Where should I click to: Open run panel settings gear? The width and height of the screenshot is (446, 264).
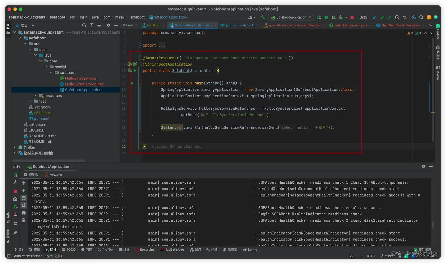pos(424,167)
